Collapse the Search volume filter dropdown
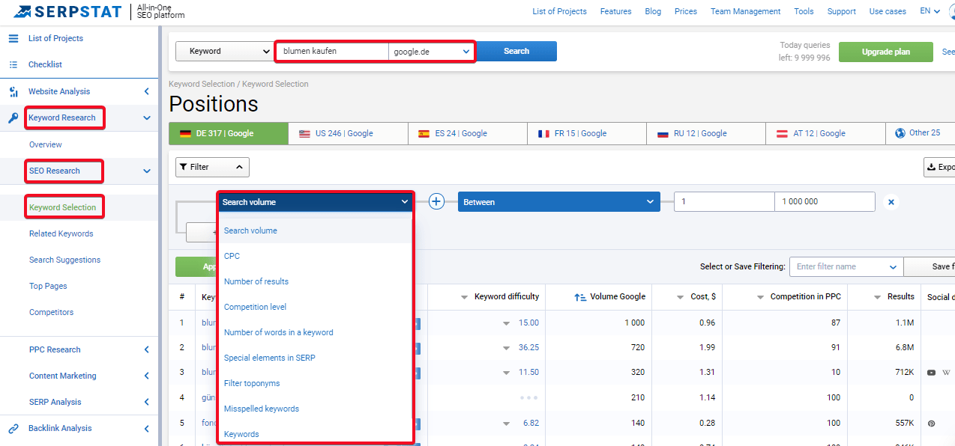Image resolution: width=955 pixels, height=446 pixels. [316, 202]
